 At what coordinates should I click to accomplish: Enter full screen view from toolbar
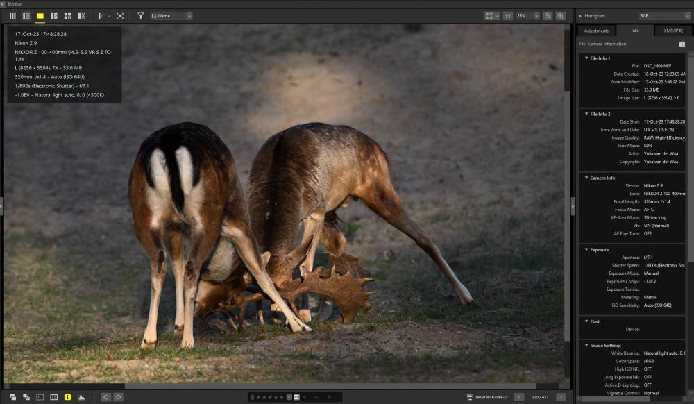[x=120, y=16]
